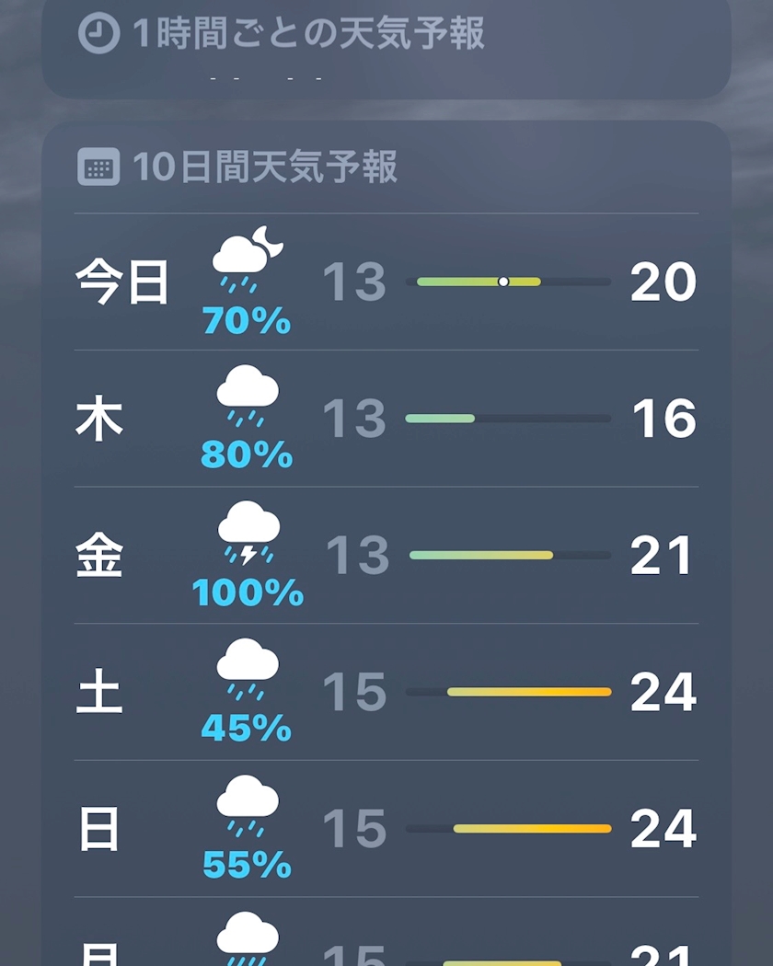This screenshot has height=966, width=773.
Task: Tap Monday's heavy rain cloud icon
Action: pyautogui.click(x=247, y=937)
